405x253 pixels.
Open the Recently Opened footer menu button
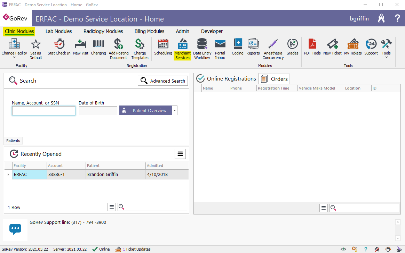(112, 207)
